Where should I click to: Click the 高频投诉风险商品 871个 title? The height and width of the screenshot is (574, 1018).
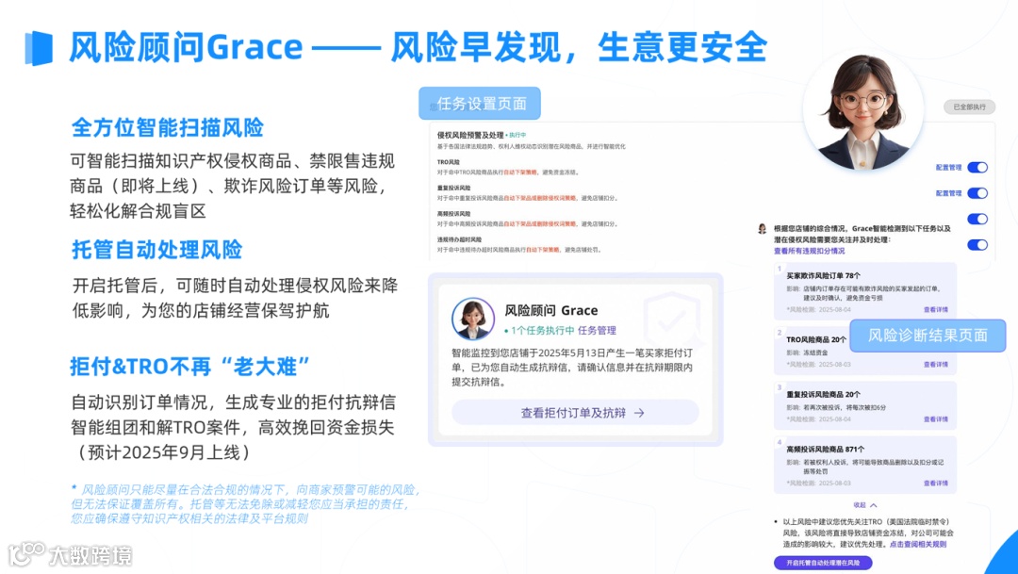[x=825, y=449]
